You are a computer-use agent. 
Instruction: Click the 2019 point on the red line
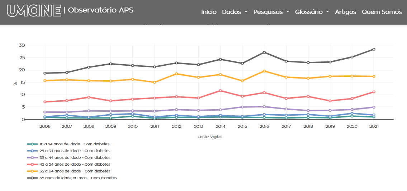(x=330, y=101)
